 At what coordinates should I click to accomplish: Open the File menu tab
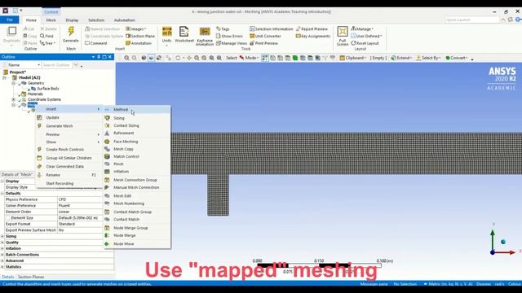10,20
